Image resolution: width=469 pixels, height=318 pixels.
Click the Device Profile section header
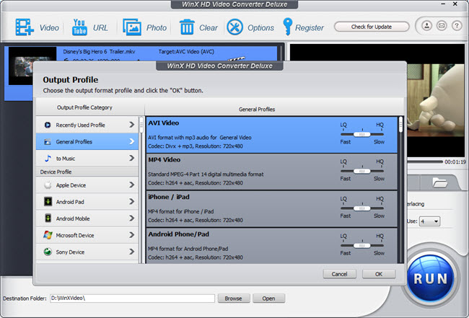pos(87,172)
